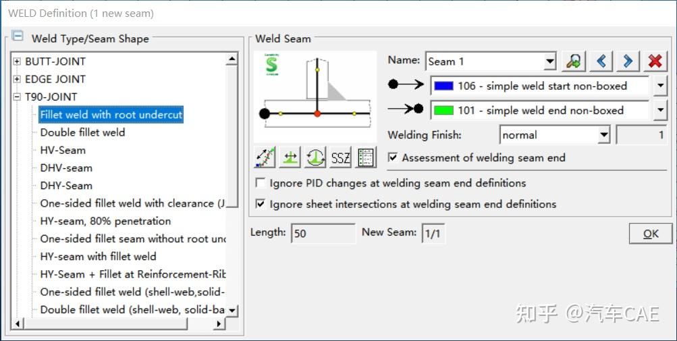Click the seam search magnifier icon
This screenshot has height=341, width=677.
tap(574, 61)
